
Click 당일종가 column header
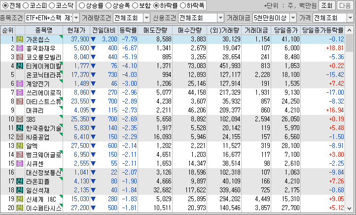click(x=286, y=30)
